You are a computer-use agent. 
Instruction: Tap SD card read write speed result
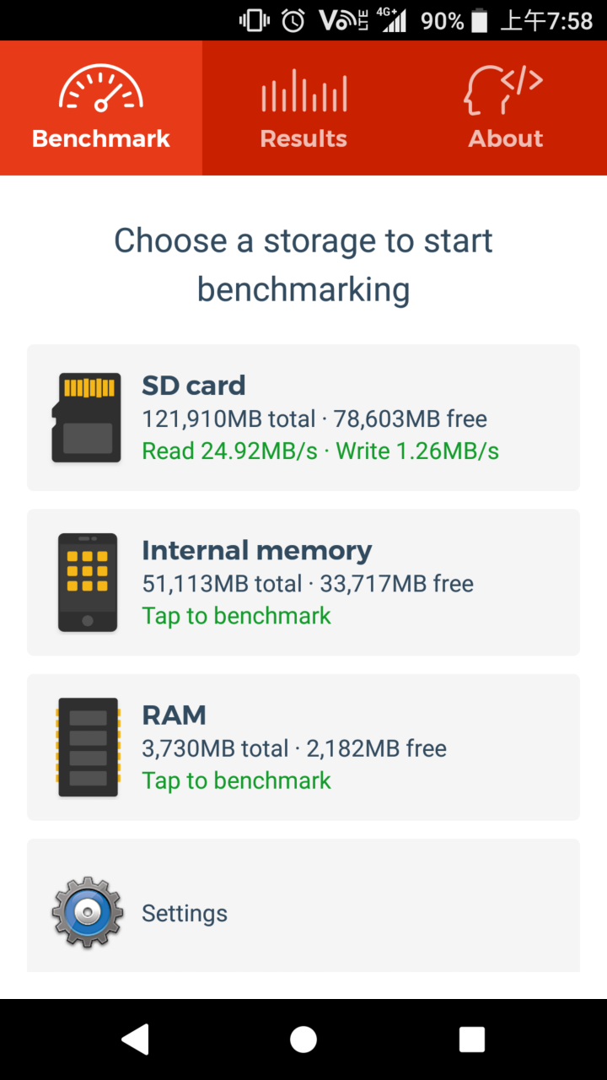(x=320, y=451)
